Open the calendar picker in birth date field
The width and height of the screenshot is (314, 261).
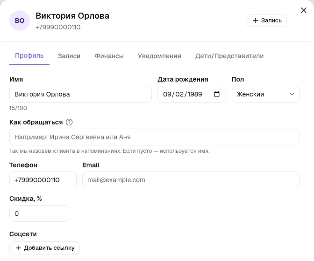pyautogui.click(x=217, y=94)
